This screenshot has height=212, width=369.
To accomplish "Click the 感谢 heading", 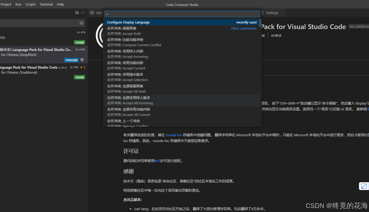I will (129, 171).
